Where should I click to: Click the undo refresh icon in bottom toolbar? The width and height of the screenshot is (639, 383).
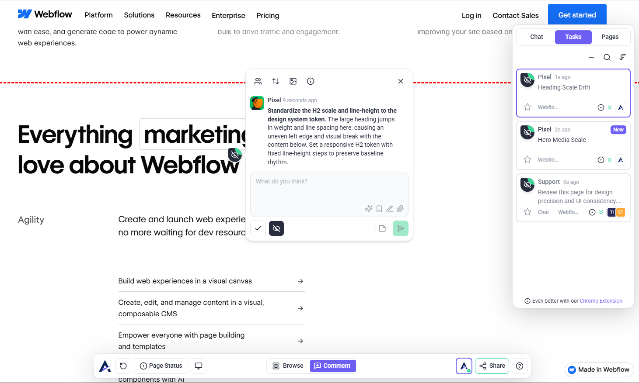(123, 366)
